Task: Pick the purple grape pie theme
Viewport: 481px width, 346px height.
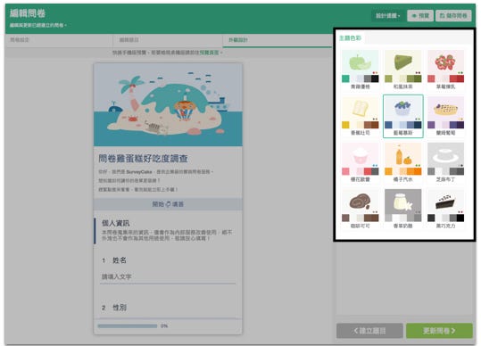Action: (445, 116)
